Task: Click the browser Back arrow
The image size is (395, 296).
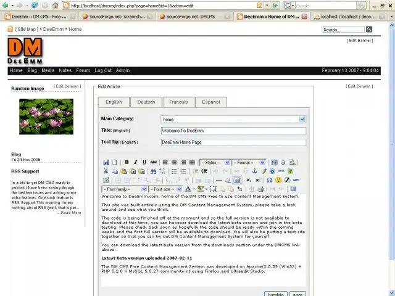Action: [x=5, y=6]
